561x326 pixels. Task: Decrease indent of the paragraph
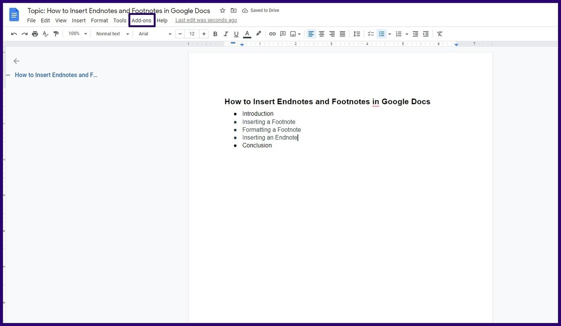pos(416,34)
